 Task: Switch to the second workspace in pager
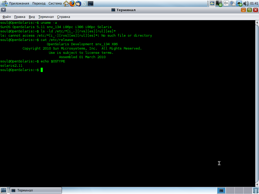230,190
